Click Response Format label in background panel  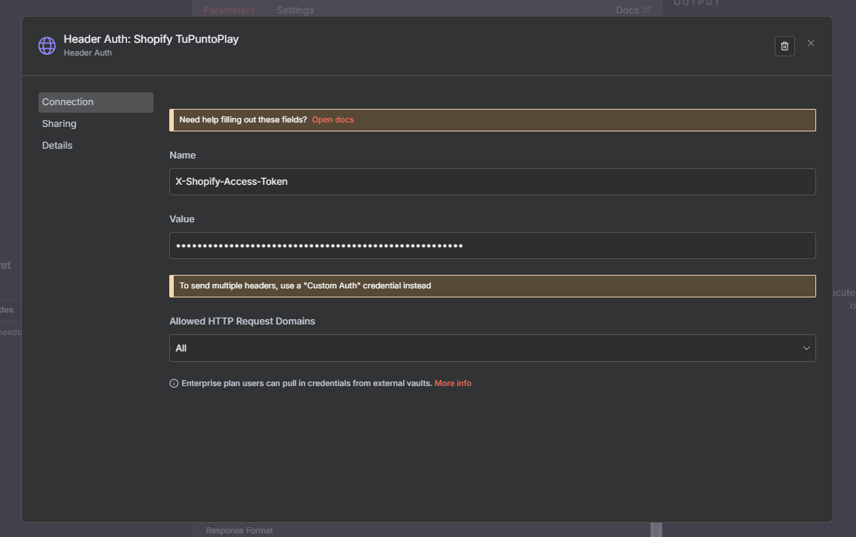coord(239,530)
